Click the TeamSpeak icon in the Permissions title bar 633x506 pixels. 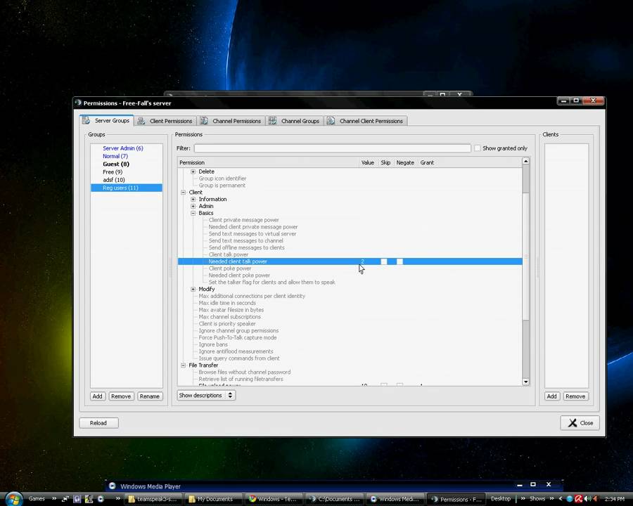pyautogui.click(x=78, y=103)
